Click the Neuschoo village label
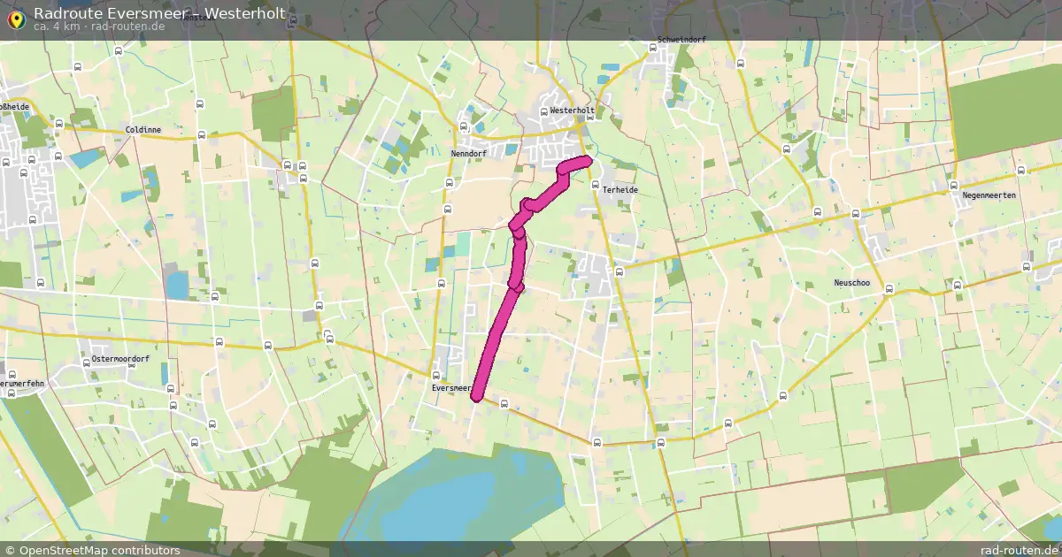This screenshot has height=557, width=1062. pos(853,283)
